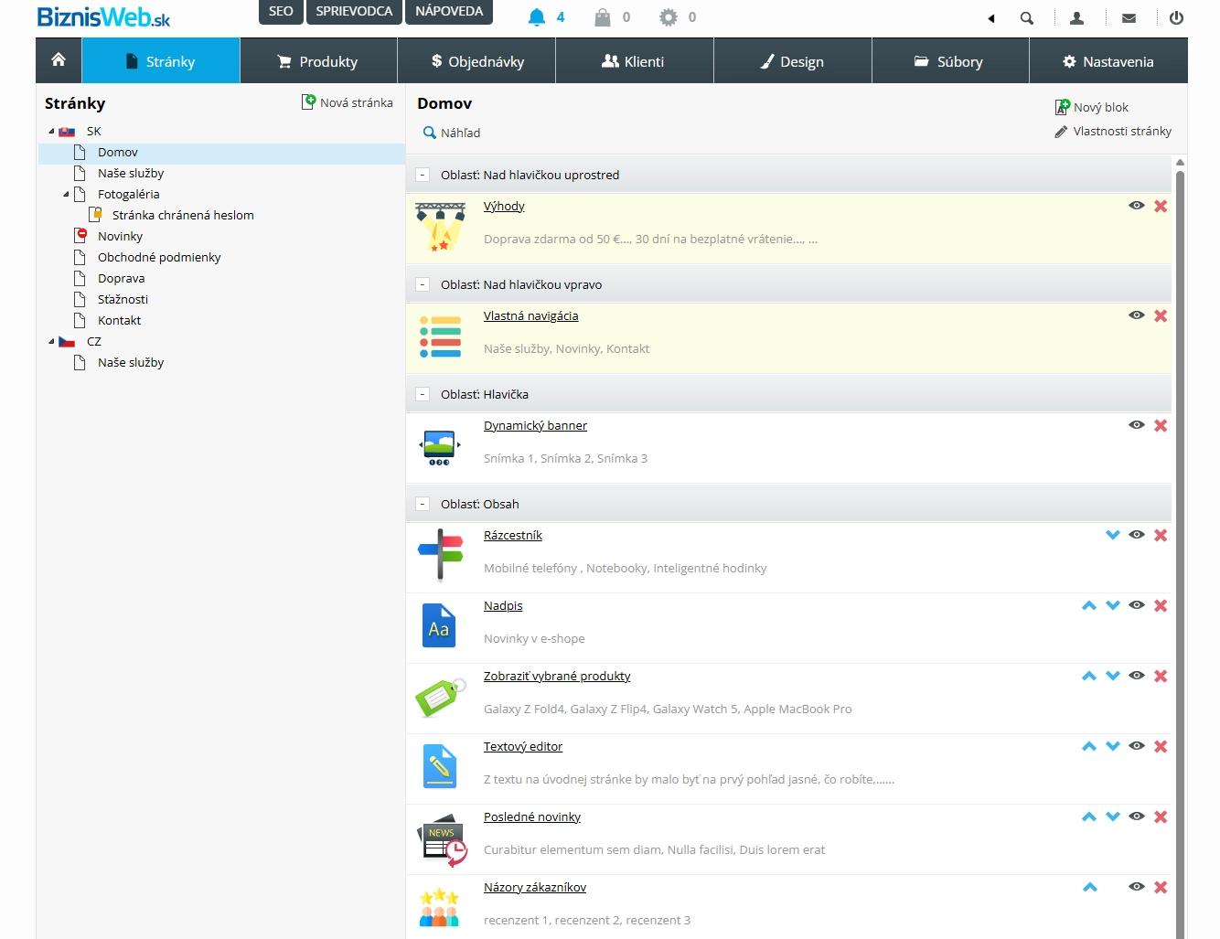Delete the Výhody block with red X
1220x939 pixels.
click(x=1161, y=207)
